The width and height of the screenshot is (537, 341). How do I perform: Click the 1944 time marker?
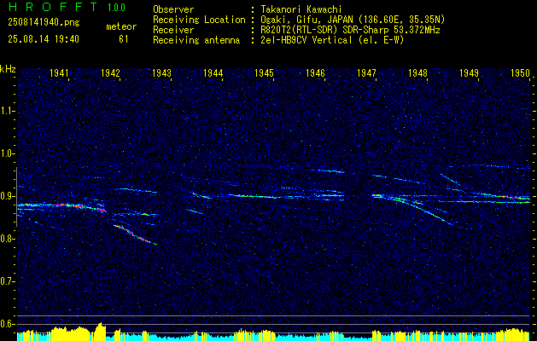coord(213,73)
